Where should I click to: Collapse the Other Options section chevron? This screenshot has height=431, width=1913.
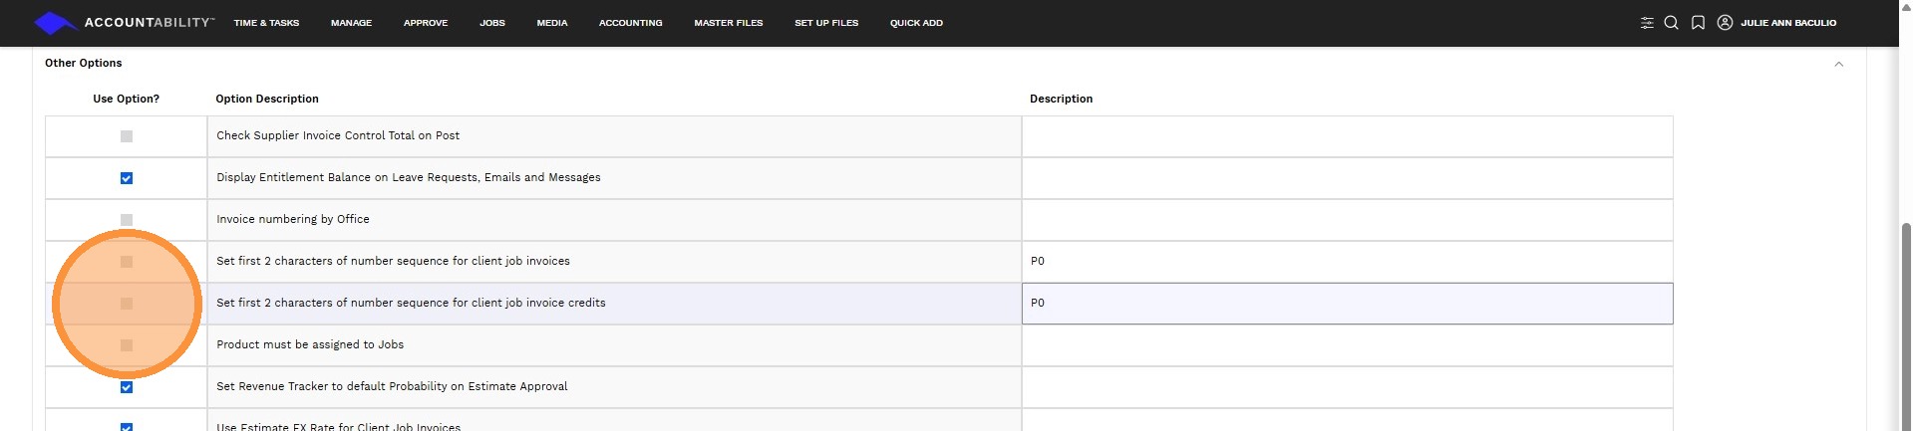click(x=1838, y=64)
